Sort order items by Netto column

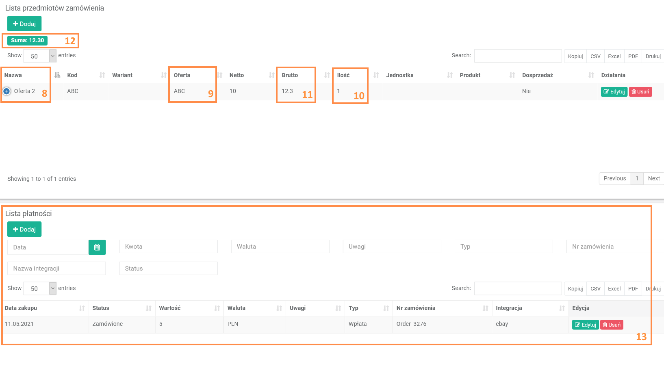237,75
